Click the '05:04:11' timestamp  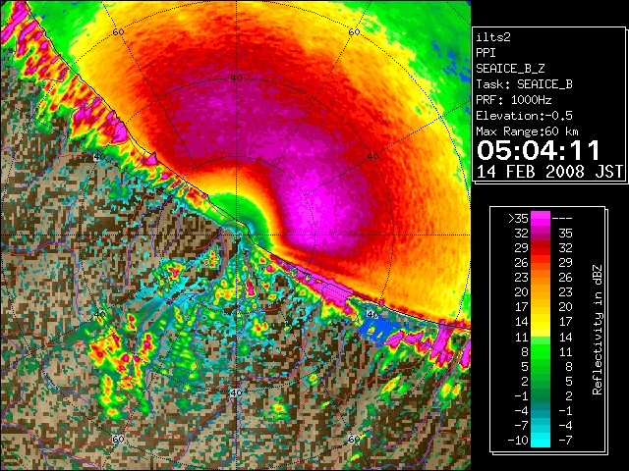[539, 150]
